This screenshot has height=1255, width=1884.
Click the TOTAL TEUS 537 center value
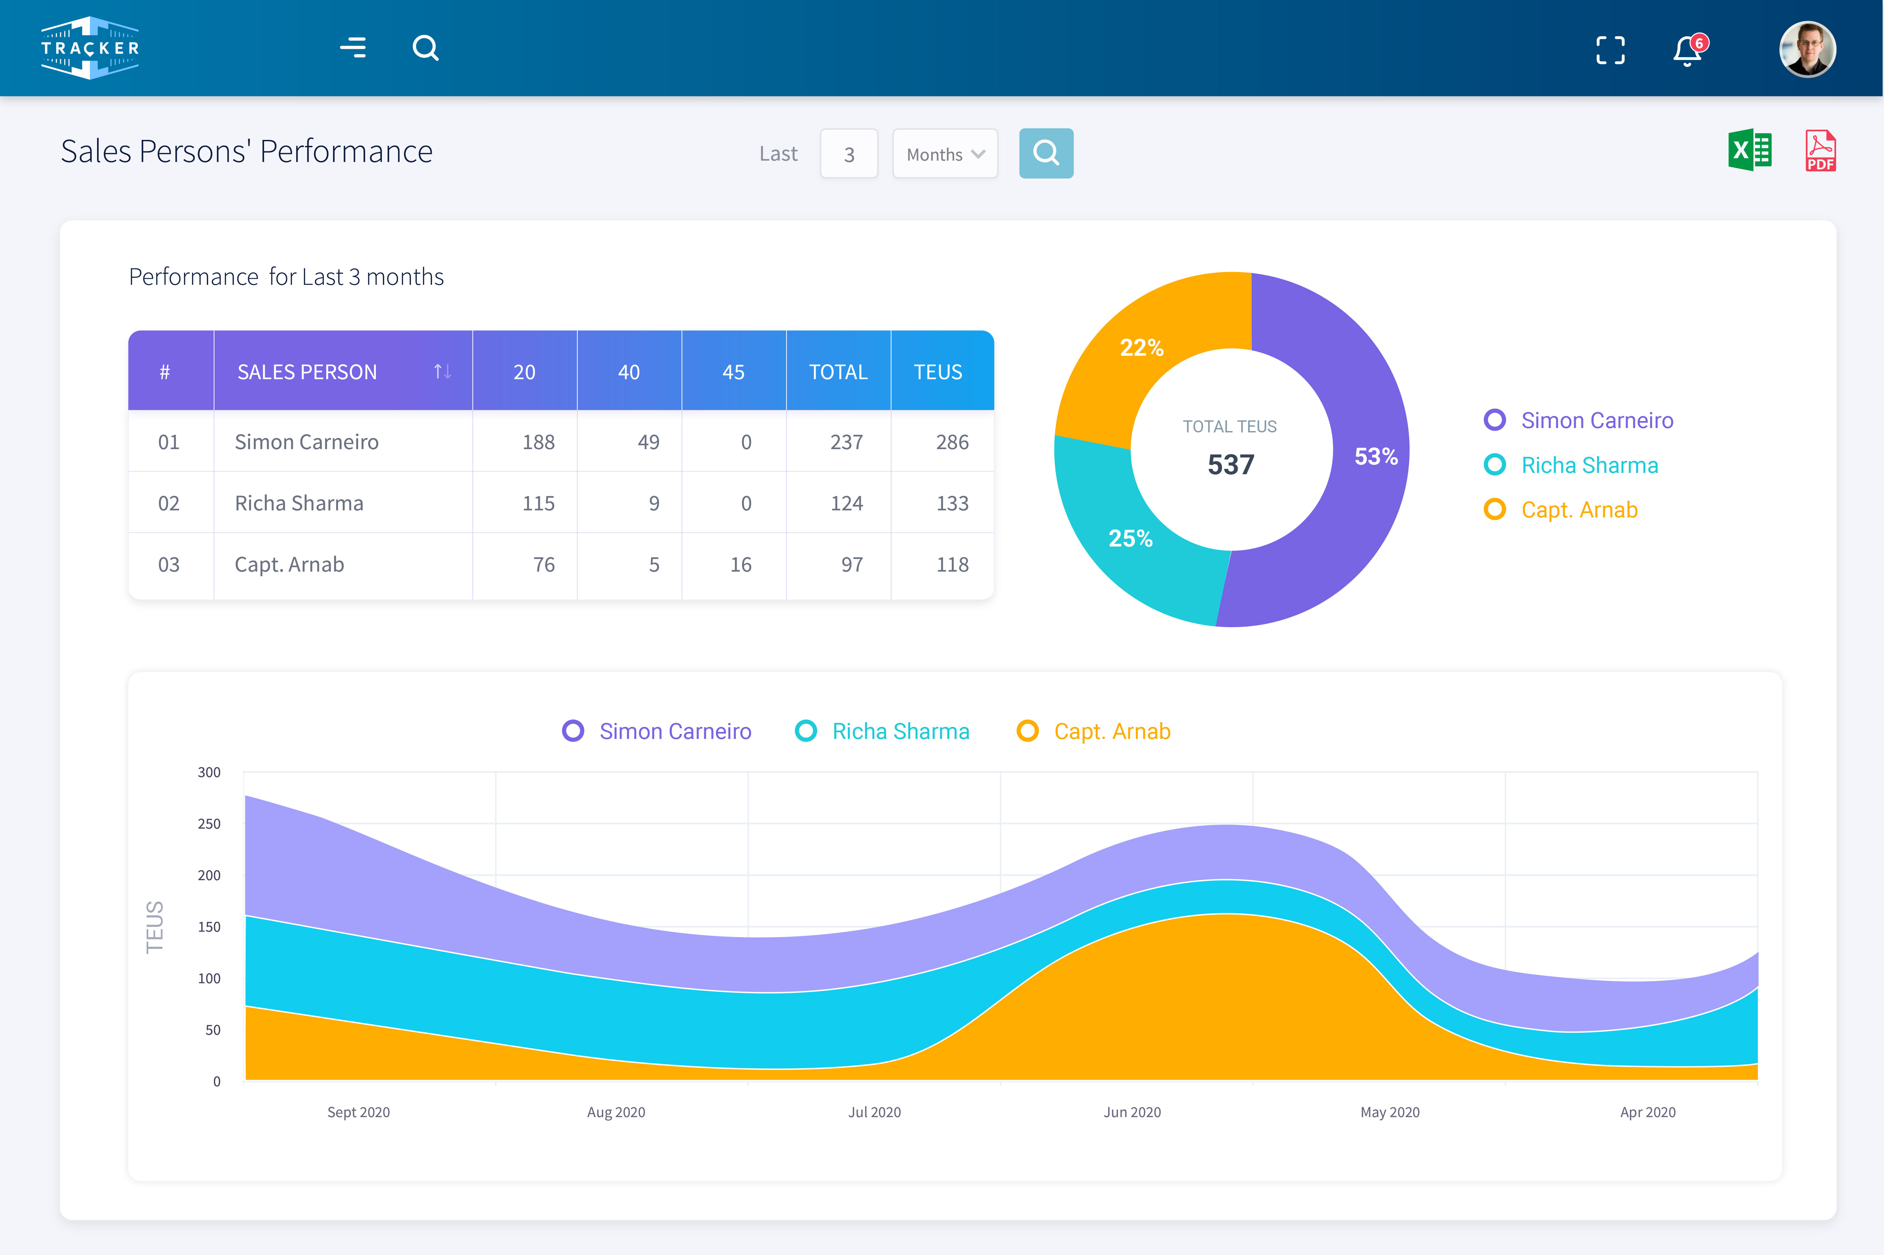coord(1231,465)
